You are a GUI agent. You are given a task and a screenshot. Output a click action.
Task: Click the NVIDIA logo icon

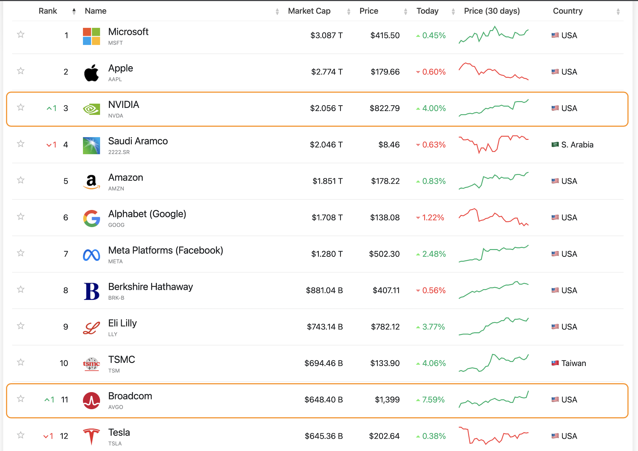91,109
